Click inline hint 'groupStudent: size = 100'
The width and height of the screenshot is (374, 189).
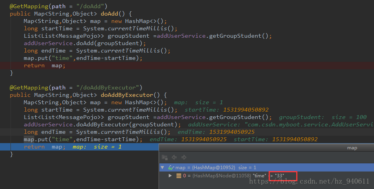tap(323, 117)
